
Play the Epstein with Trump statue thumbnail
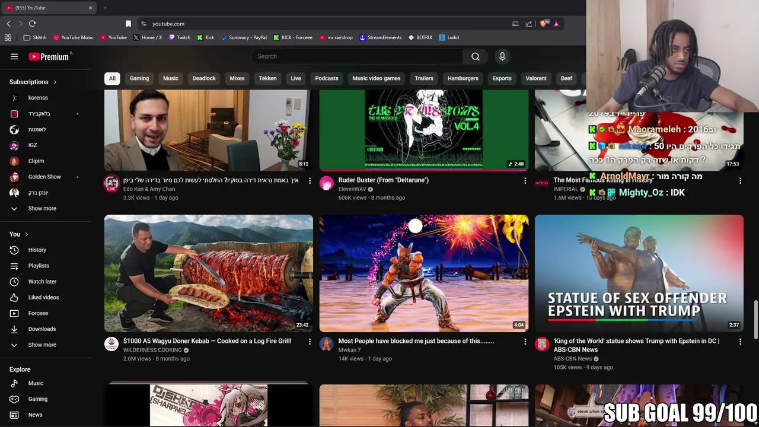[x=639, y=273]
